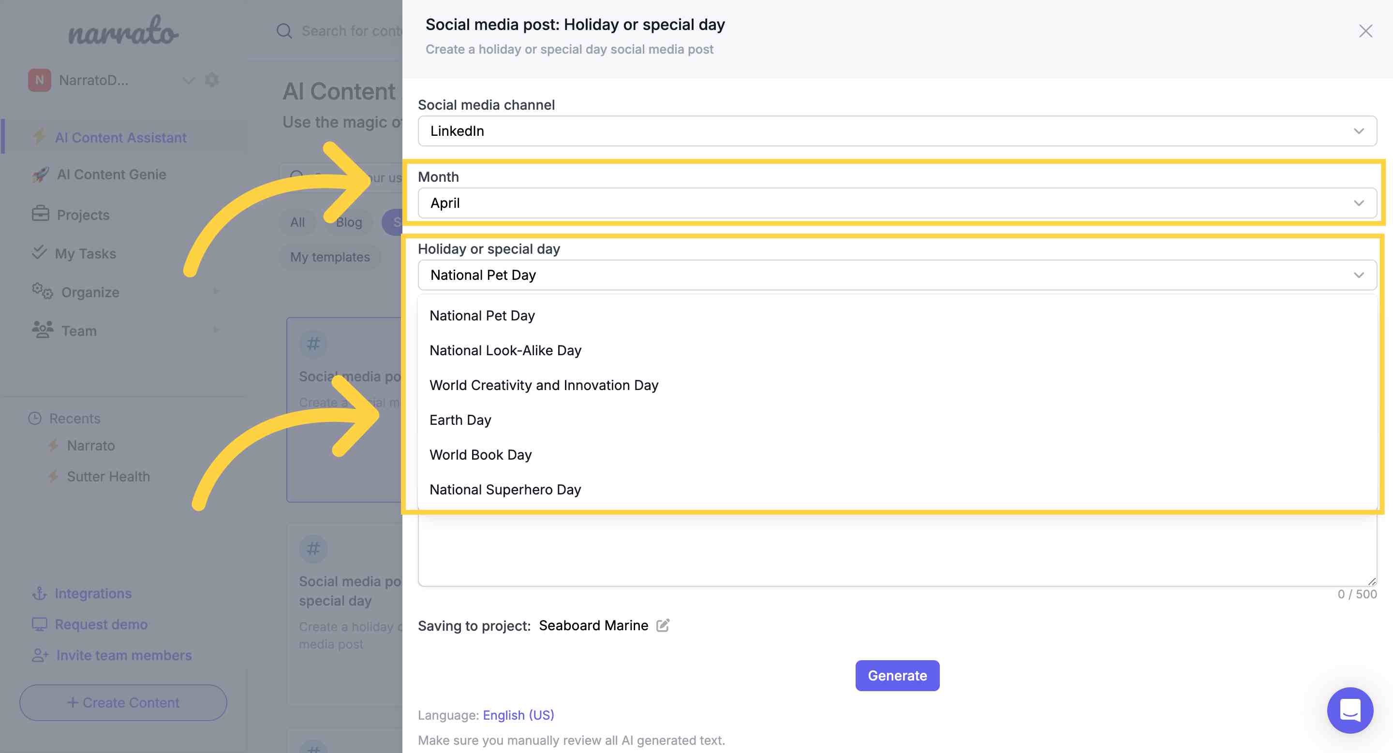
Task: Click inside the additional notes text area
Action: coord(897,550)
